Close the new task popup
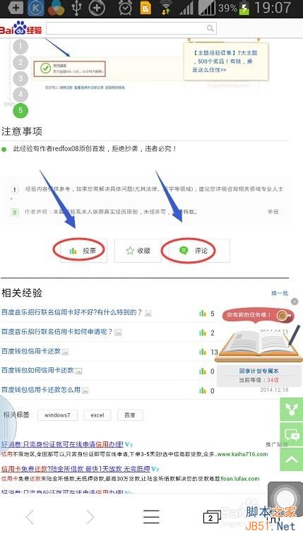 [294, 302]
